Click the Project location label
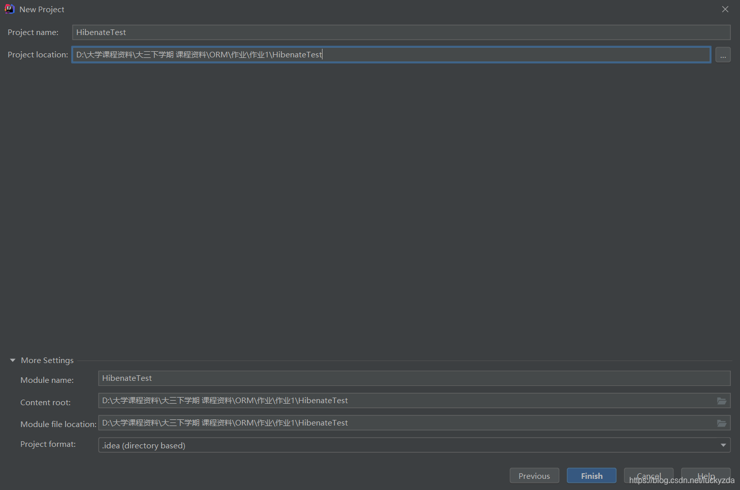This screenshot has width=740, height=490. [x=38, y=55]
